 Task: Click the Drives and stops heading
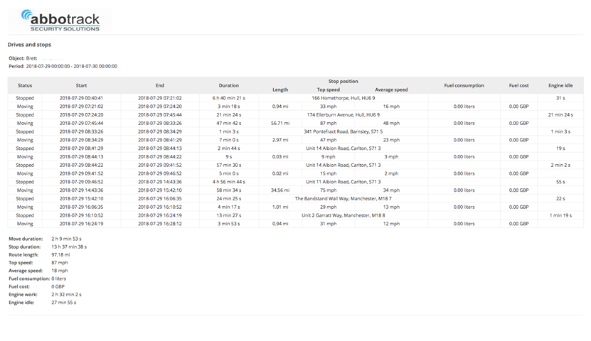pyautogui.click(x=29, y=45)
